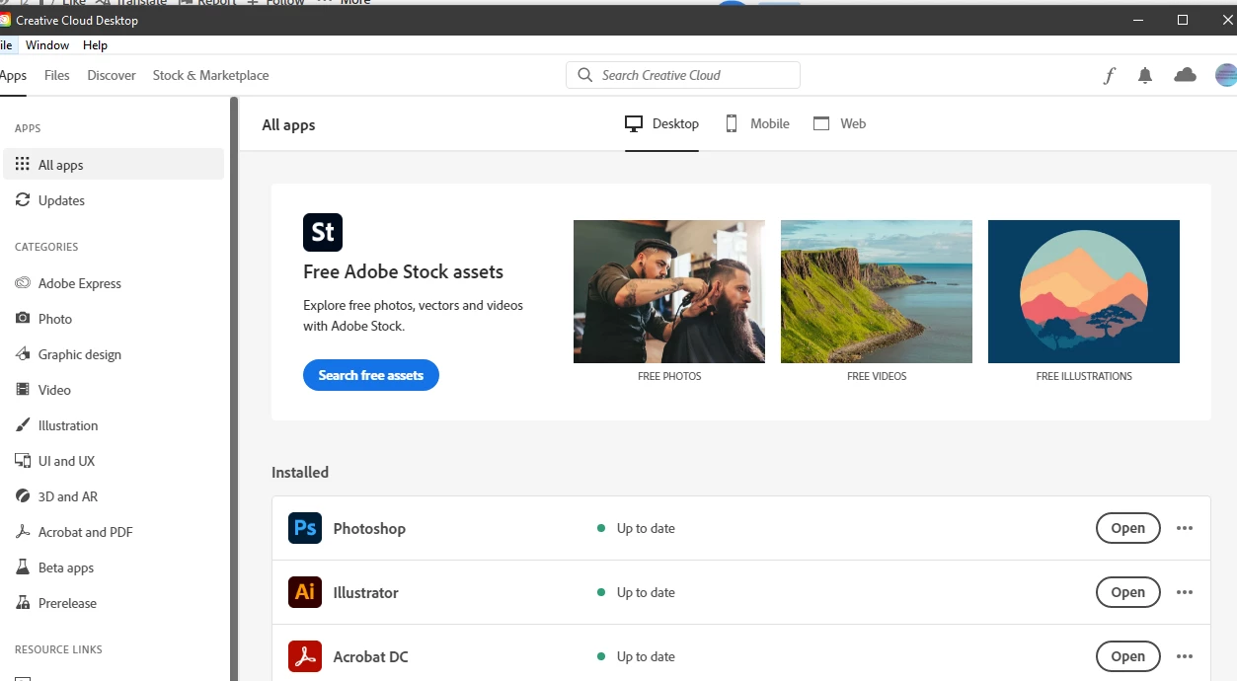
Task: Click the Search Creative Cloud field
Action: 683,75
